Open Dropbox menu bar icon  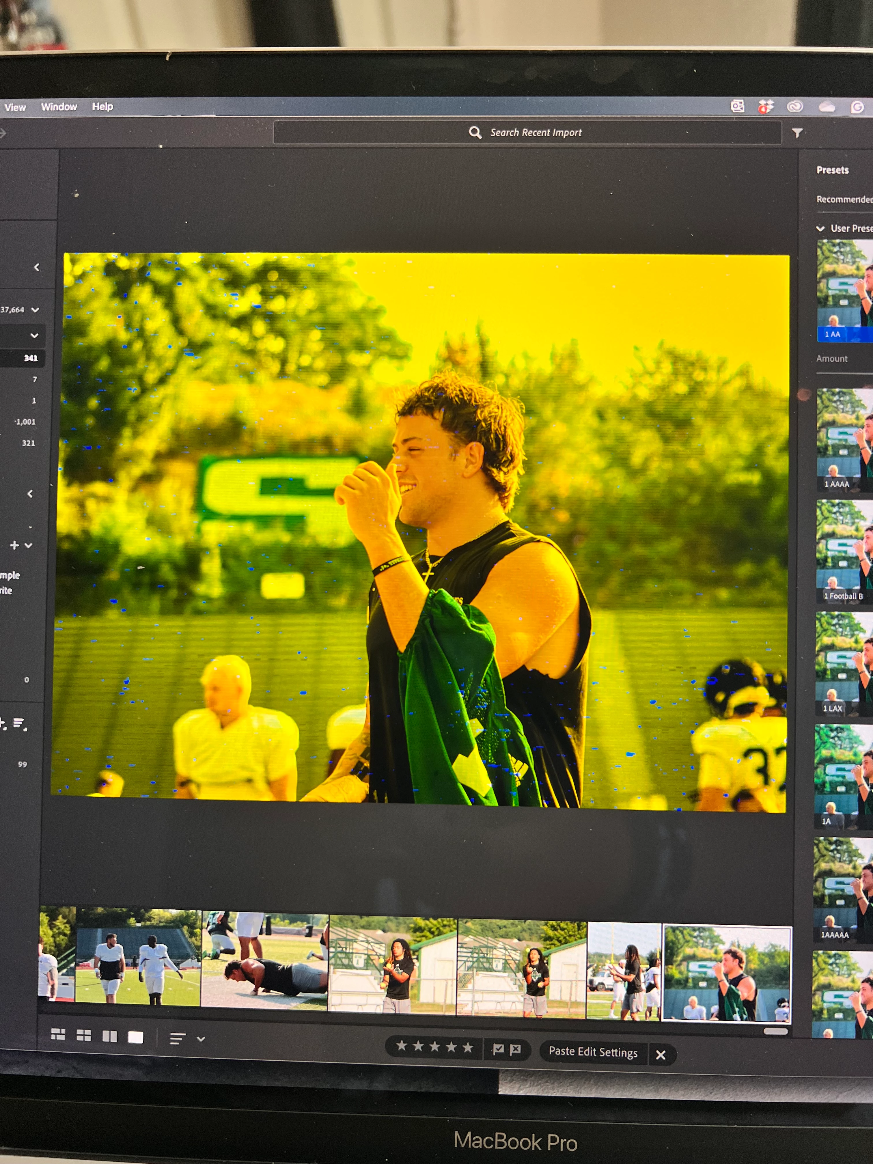pyautogui.click(x=766, y=107)
